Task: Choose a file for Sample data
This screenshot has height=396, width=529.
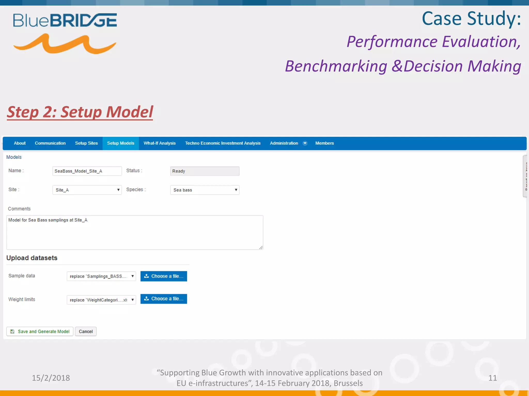Action: point(164,276)
